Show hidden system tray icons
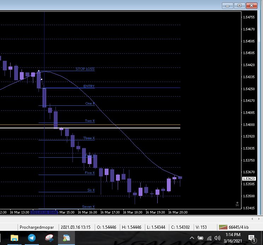 click(x=192, y=238)
